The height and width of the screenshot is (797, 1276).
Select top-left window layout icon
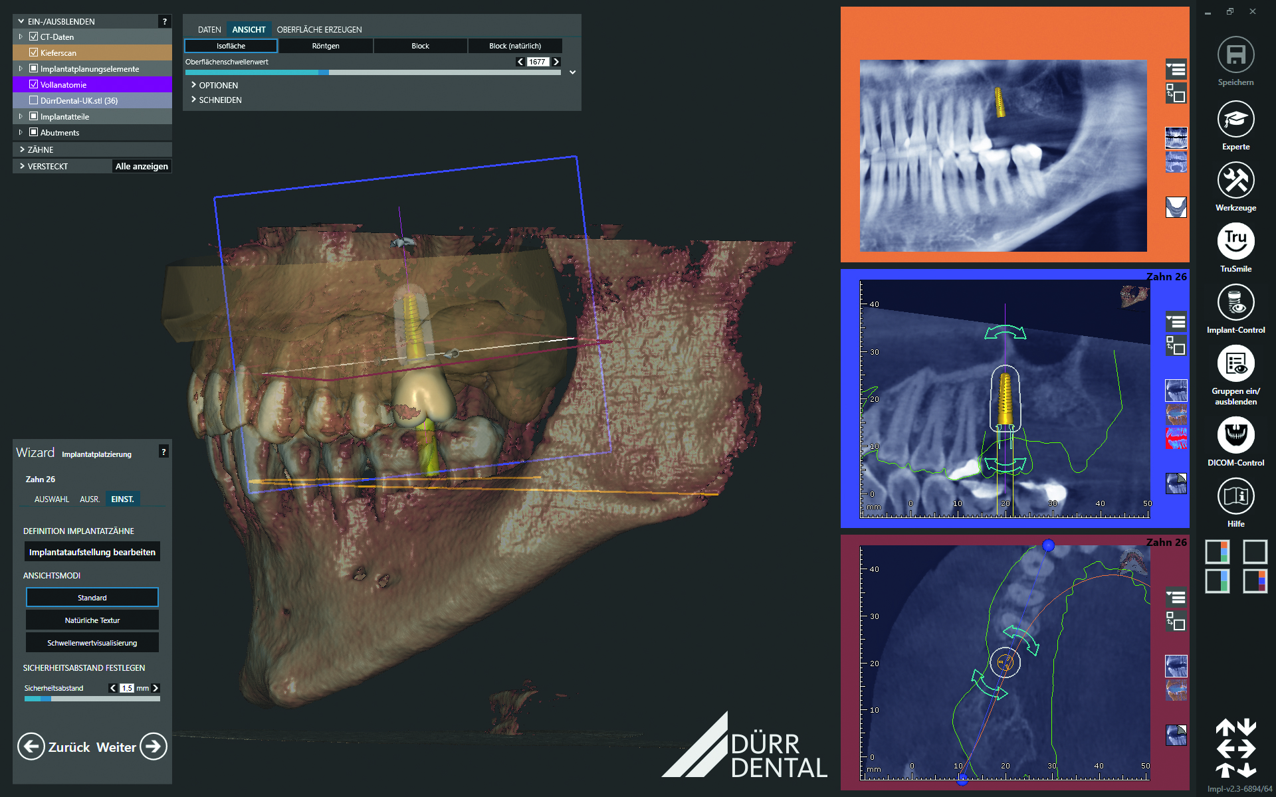point(1218,552)
